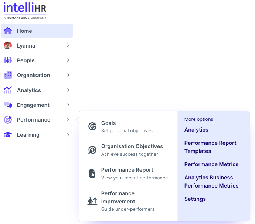Viewport: 255px width, 224px height.
Task: Select the Performance sidebar menu item
Action: coord(33,120)
